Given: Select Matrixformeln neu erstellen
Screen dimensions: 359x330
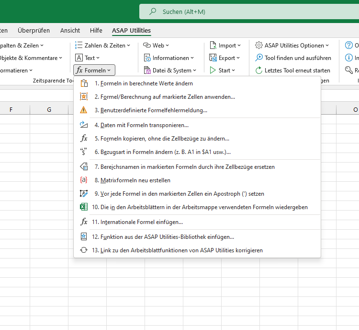Looking at the screenshot, I should point(197,180).
